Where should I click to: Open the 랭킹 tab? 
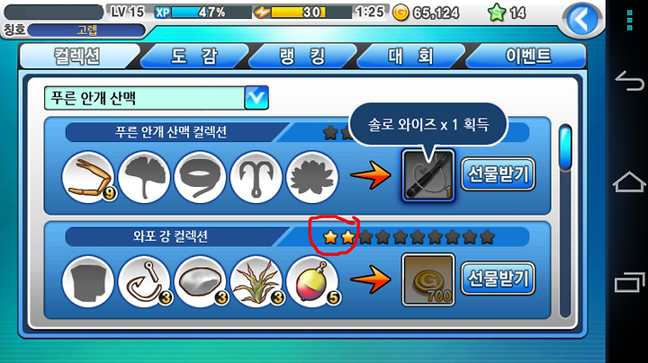point(302,56)
